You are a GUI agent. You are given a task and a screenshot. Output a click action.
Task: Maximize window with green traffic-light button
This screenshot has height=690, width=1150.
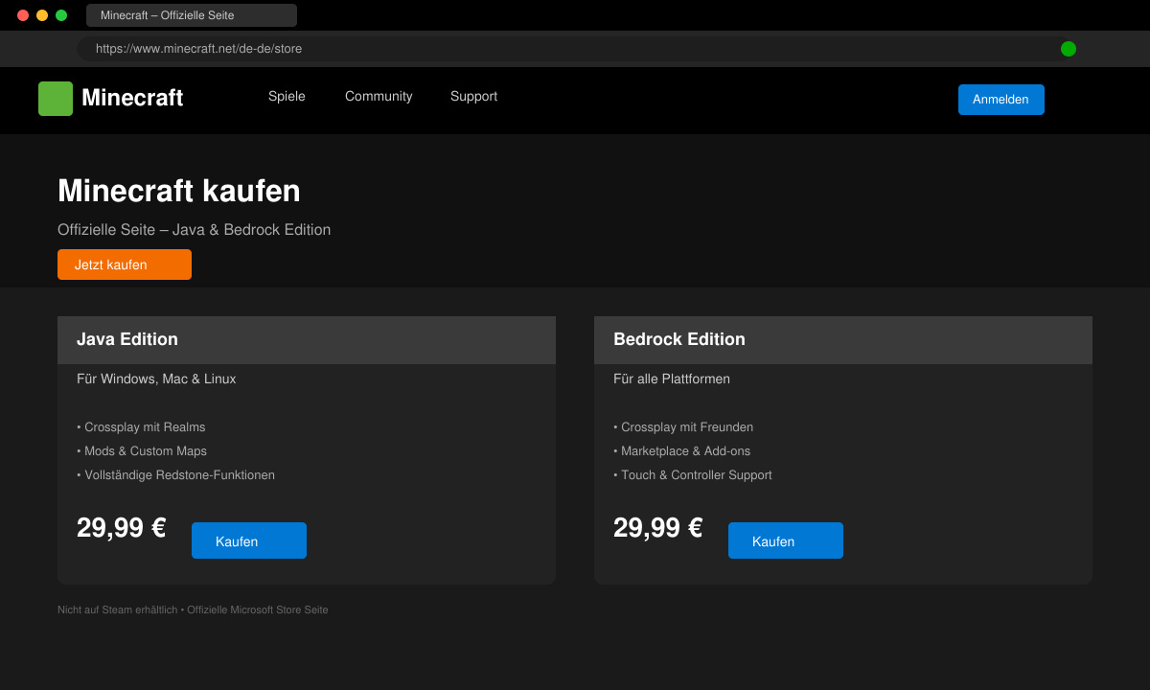(61, 15)
